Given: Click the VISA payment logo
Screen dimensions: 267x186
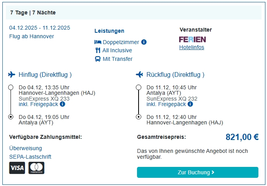Looking at the screenshot, I should tap(17, 168).
